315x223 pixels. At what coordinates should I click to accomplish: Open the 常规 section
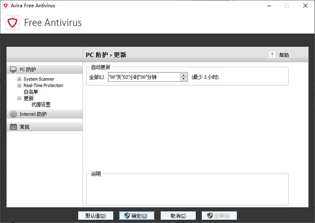click(x=25, y=126)
